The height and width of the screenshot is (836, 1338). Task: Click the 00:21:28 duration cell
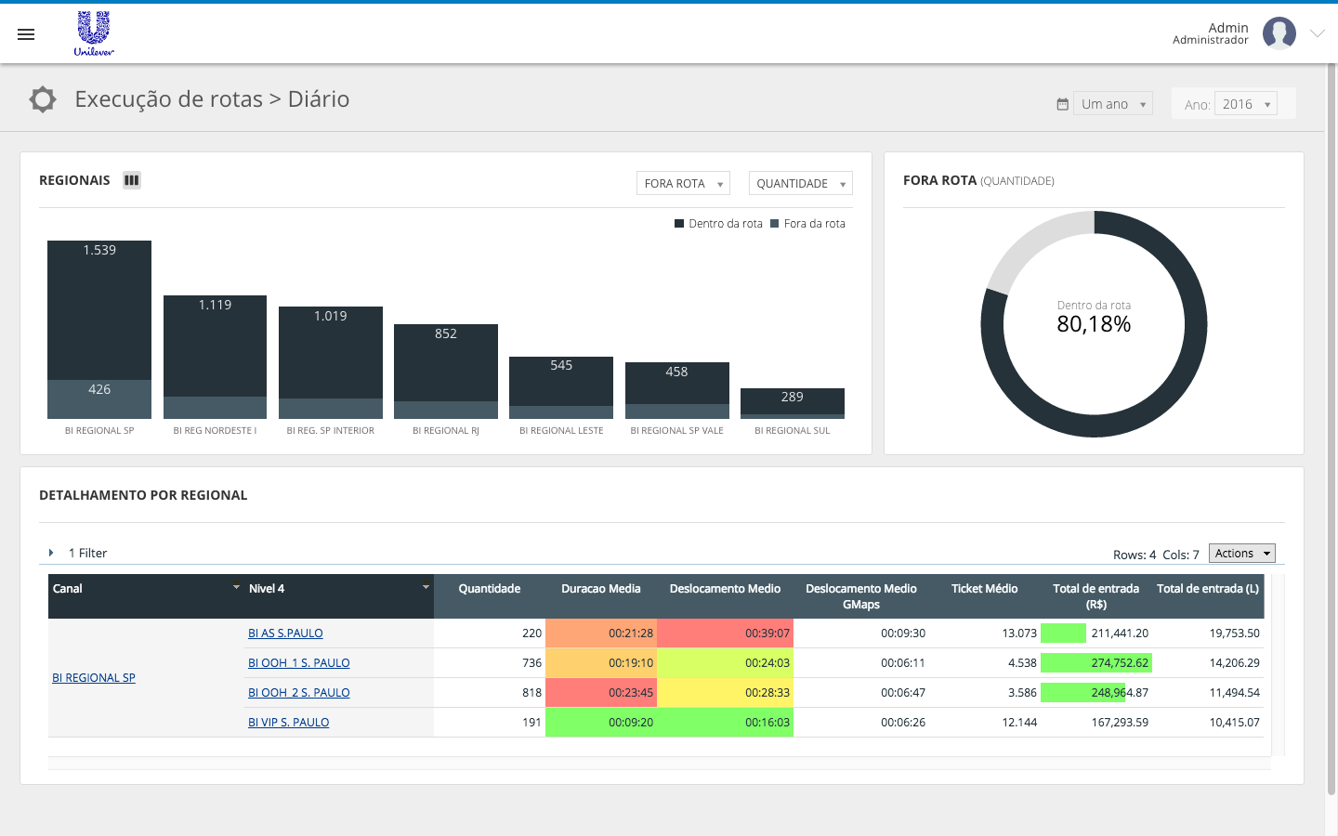pyautogui.click(x=601, y=634)
